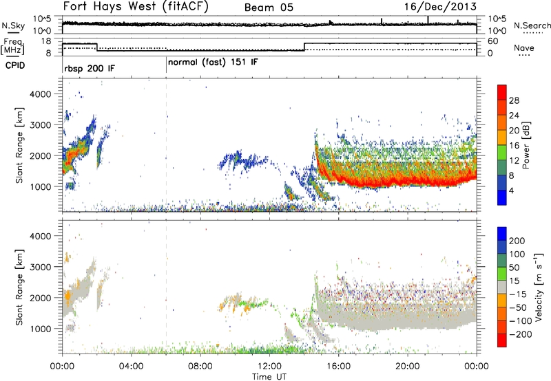Image resolution: width=551 pixels, height=381 pixels.
Task: Select the 'Beam 05' label
Action: [x=269, y=8]
